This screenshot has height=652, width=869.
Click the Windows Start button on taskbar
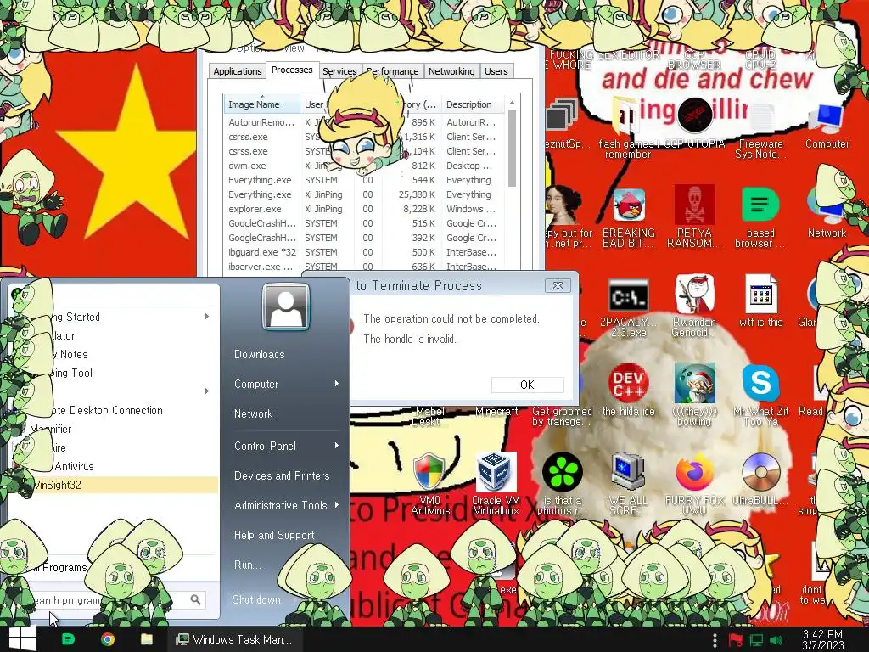[22, 639]
